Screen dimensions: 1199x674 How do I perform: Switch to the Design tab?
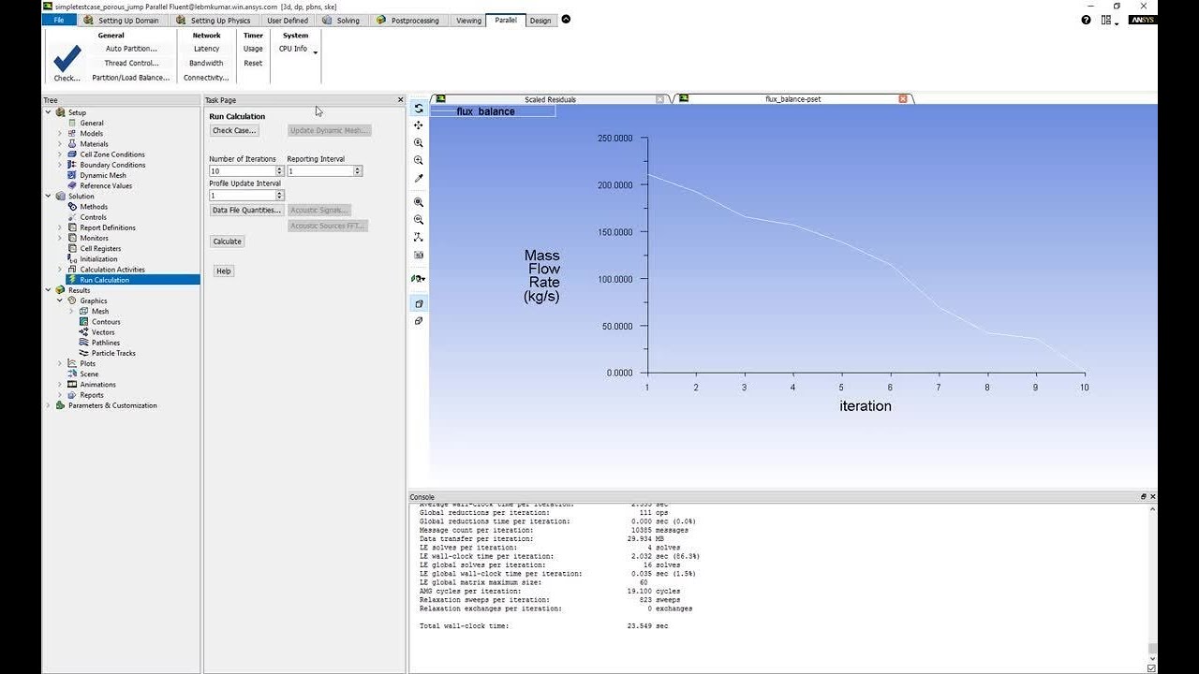click(x=540, y=21)
